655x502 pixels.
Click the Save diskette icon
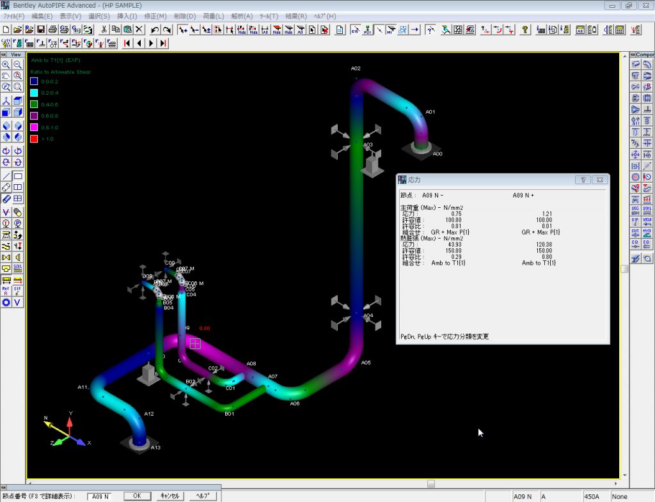point(41,29)
